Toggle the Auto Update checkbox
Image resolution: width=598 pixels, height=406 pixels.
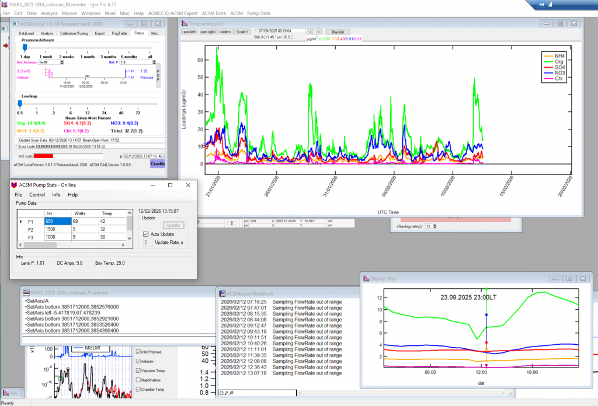(147, 234)
